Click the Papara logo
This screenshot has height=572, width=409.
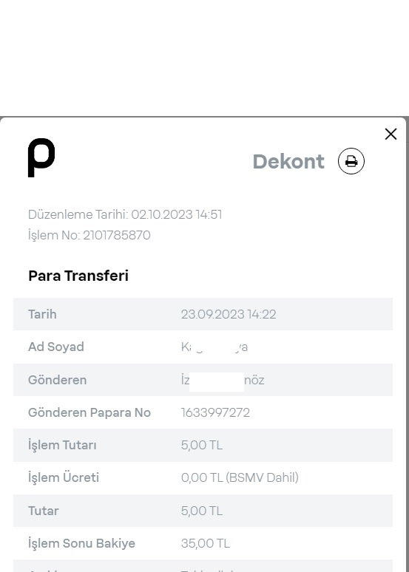coord(41,157)
